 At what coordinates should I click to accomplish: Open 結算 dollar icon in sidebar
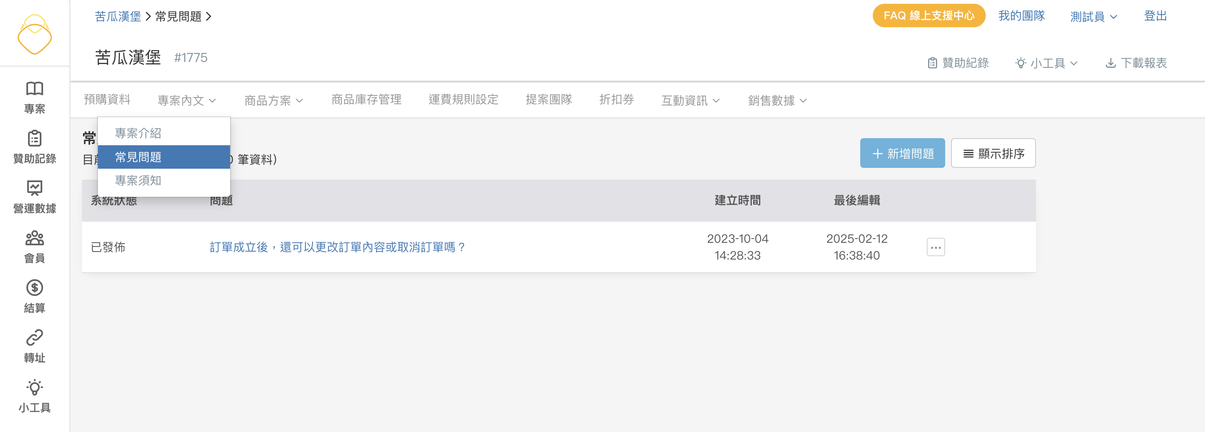[x=35, y=288]
